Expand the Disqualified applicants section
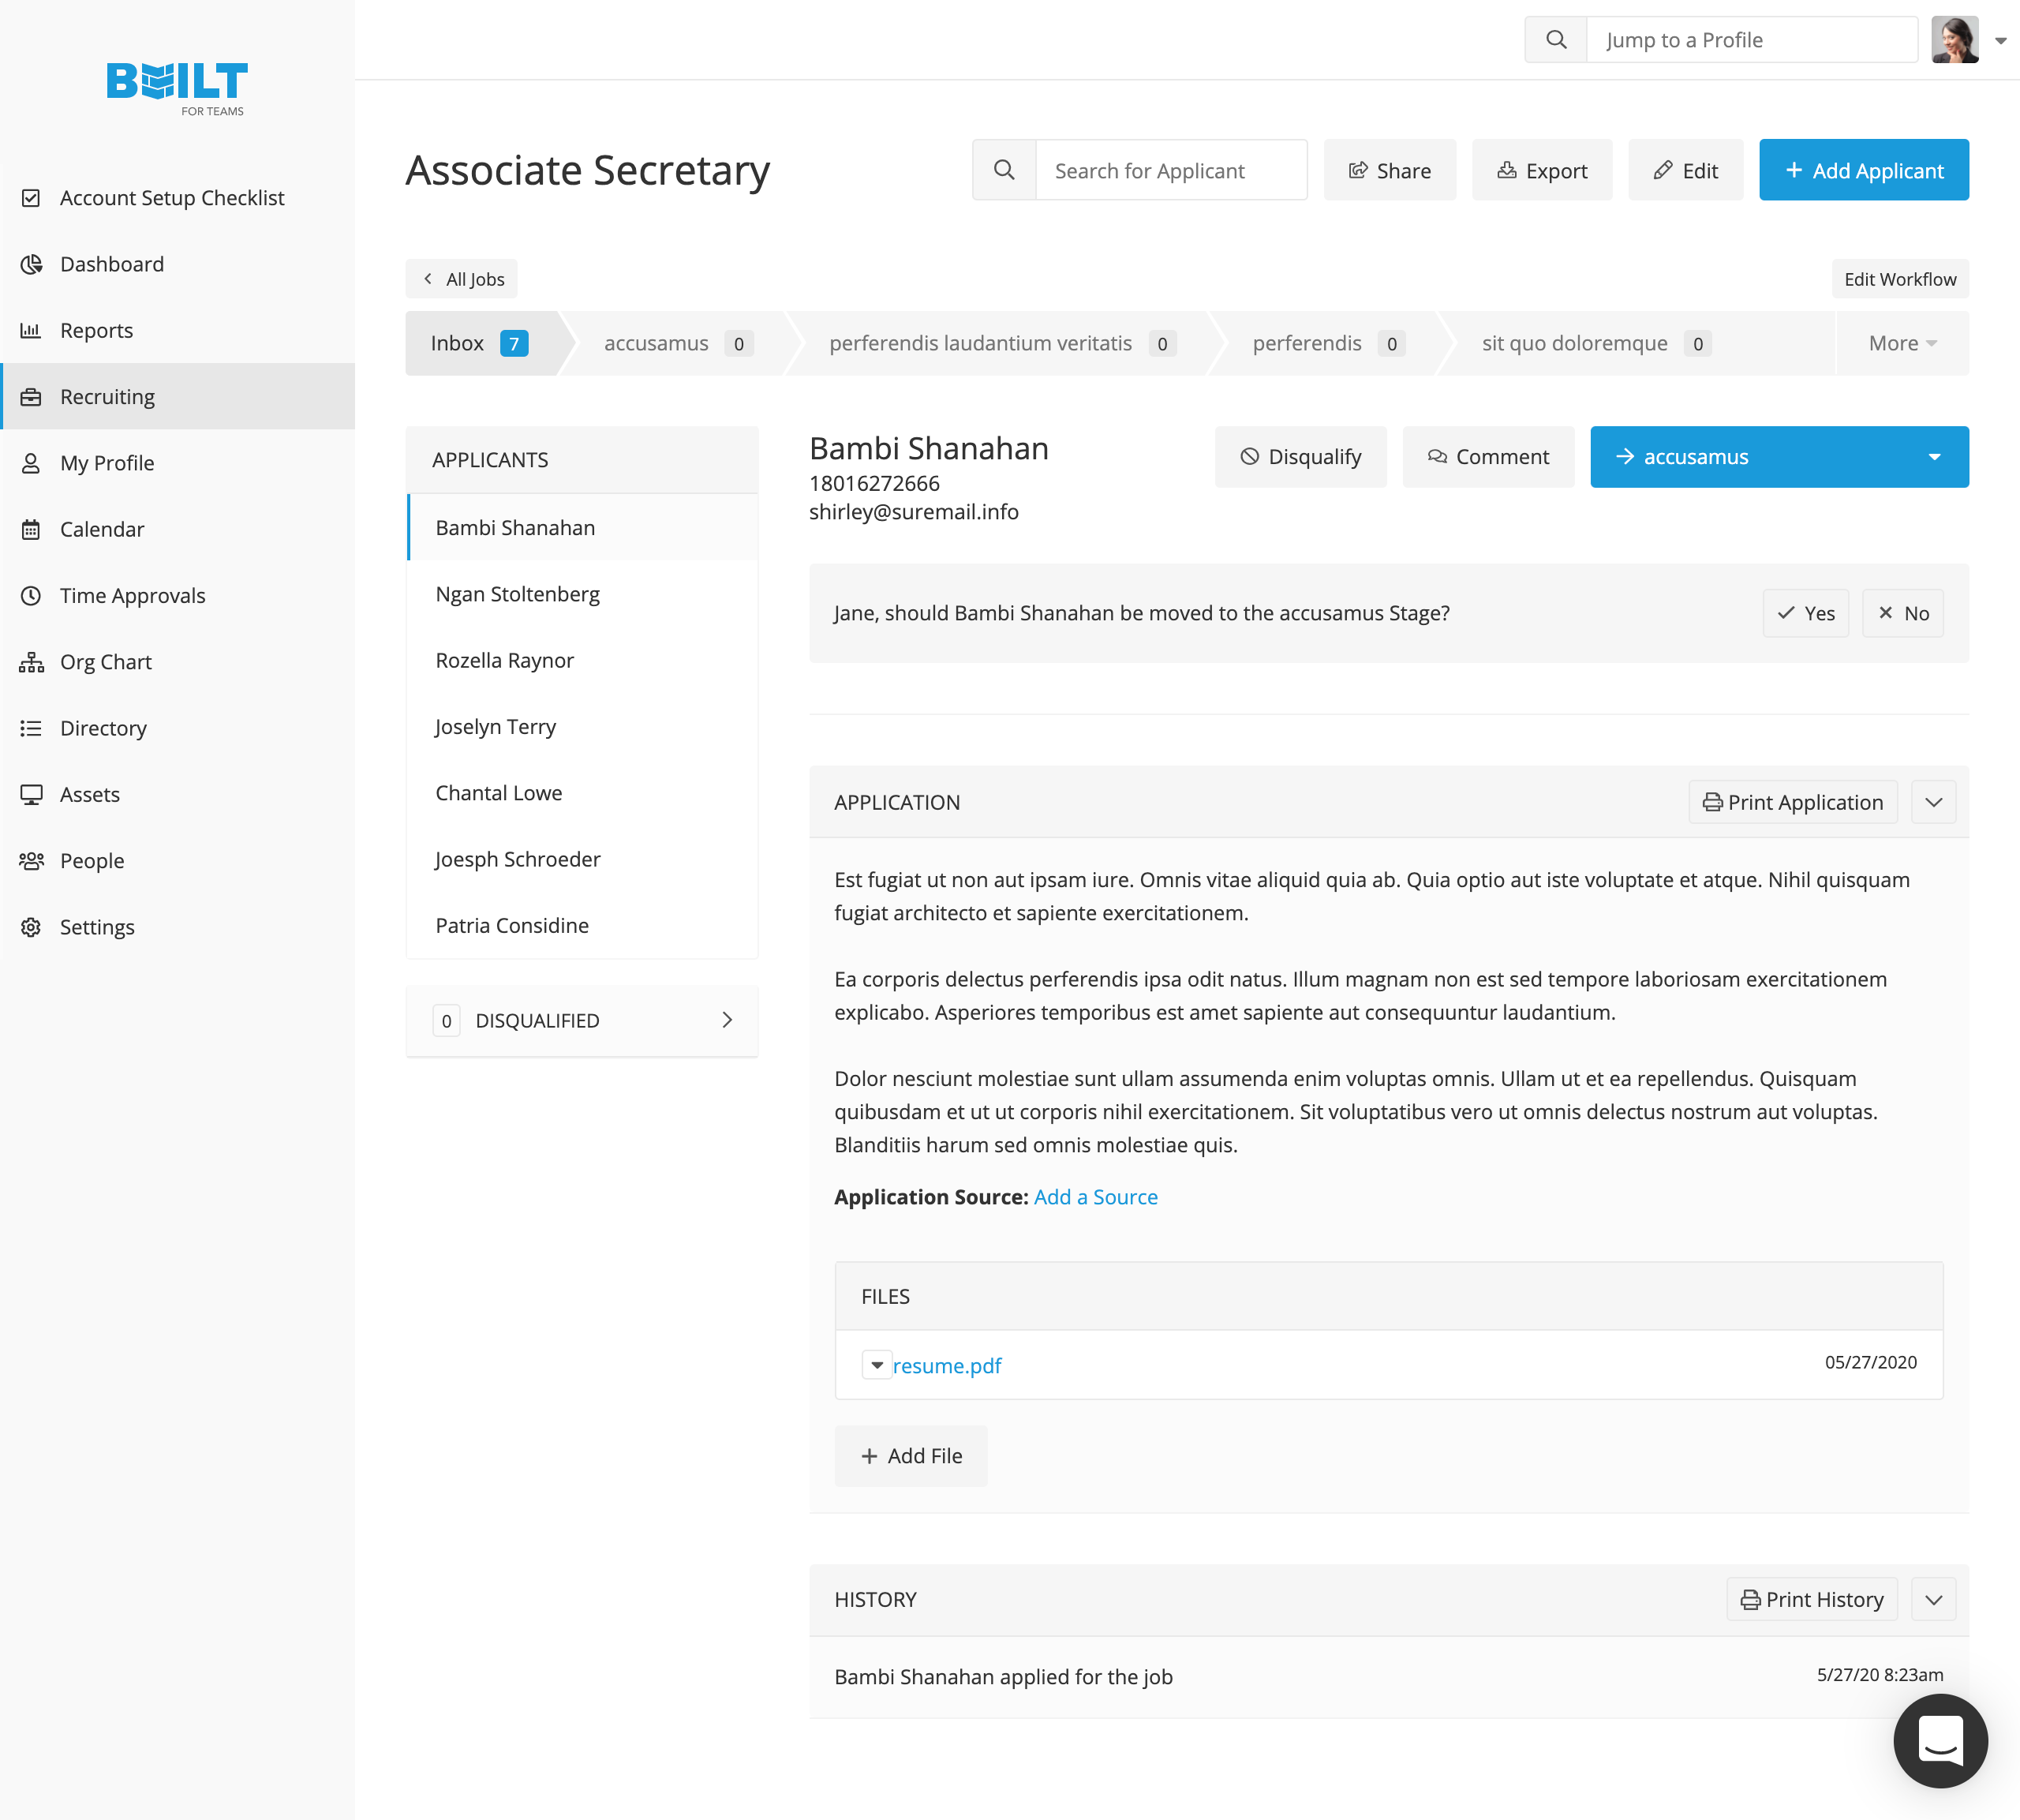The image size is (2020, 1820). coord(727,1020)
